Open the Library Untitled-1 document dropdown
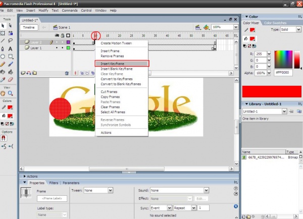Image resolution: width=303 pixels, height=219 pixels. (x=284, y=112)
